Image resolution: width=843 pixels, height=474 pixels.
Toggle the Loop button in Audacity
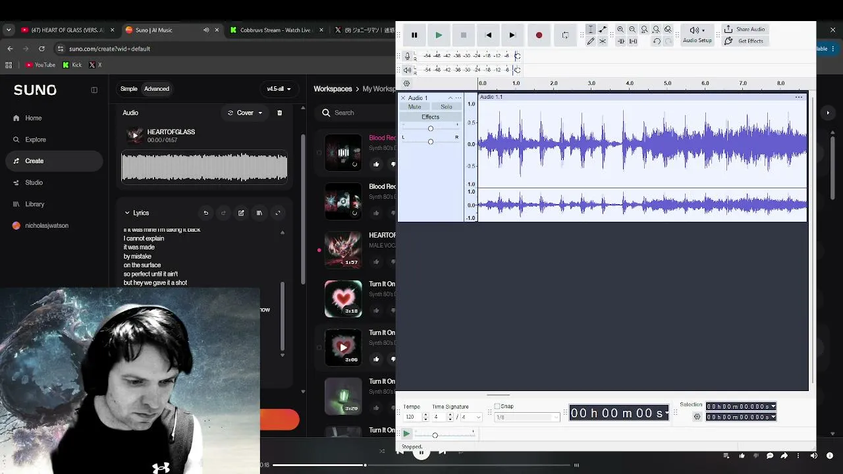pyautogui.click(x=565, y=35)
